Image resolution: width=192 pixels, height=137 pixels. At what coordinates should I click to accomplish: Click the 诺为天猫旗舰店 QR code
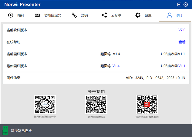[x=96, y=104]
